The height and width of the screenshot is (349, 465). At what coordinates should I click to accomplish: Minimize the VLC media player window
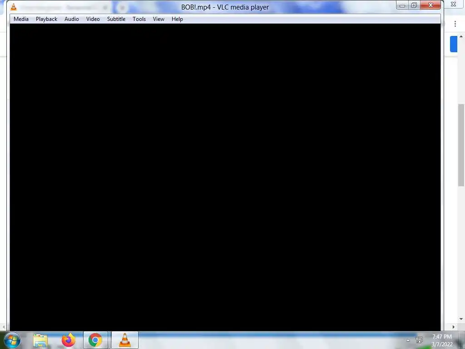pyautogui.click(x=402, y=5)
